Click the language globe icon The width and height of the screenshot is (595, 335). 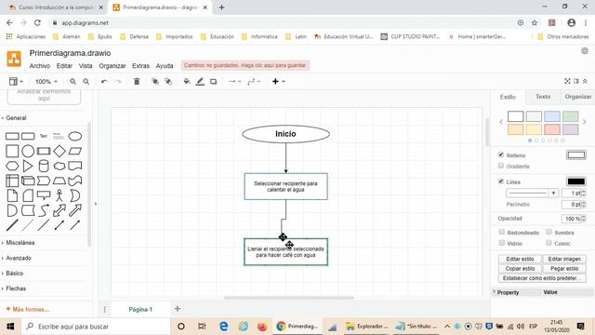[x=585, y=51]
